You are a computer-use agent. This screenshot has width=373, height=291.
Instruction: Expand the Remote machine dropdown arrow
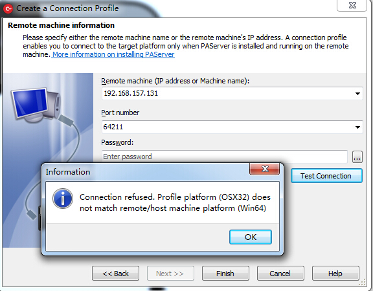pyautogui.click(x=357, y=94)
